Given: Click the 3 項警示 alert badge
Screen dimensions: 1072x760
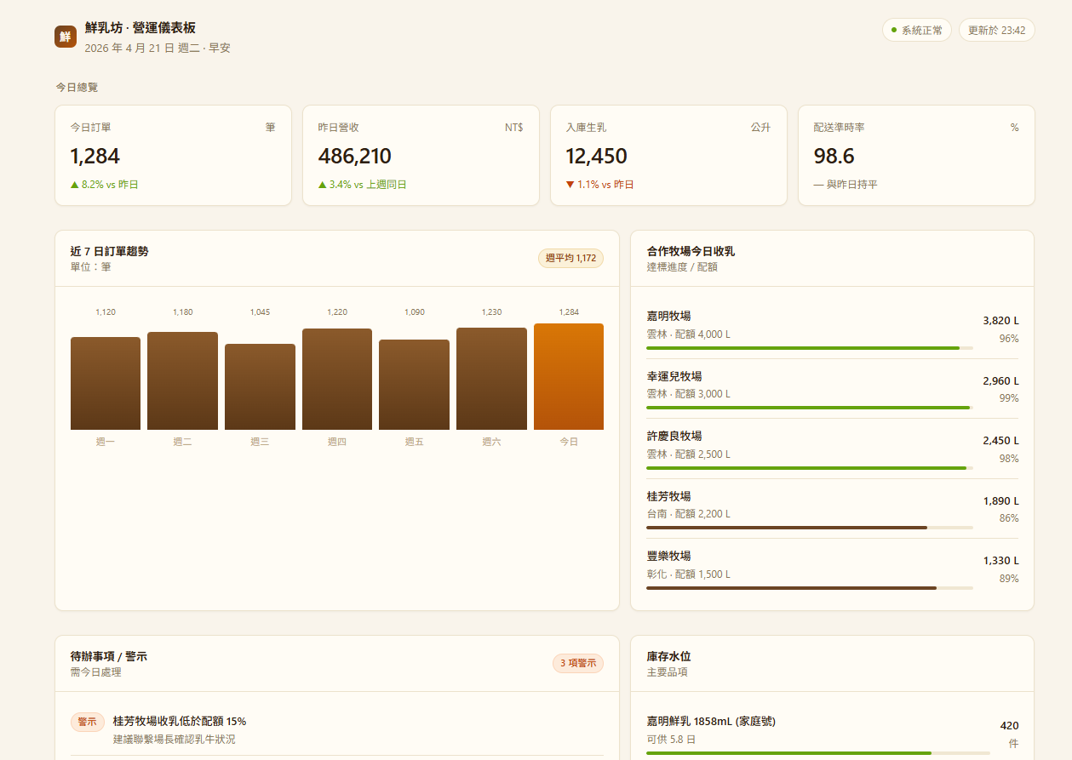Looking at the screenshot, I should point(578,663).
